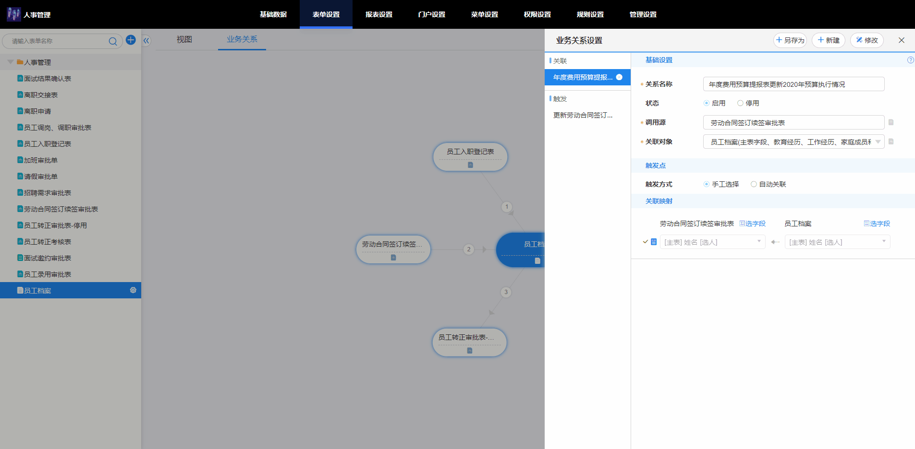Click relation number 2 circle on connector

[x=469, y=249]
